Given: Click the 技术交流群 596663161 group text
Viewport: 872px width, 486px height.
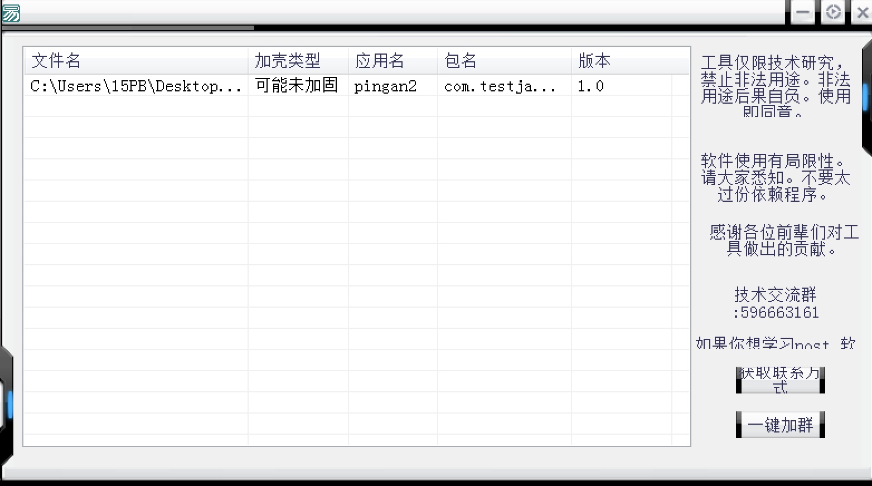Looking at the screenshot, I should 776,303.
